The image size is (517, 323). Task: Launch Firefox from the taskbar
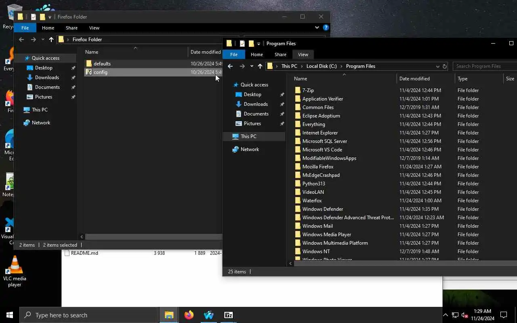(x=189, y=315)
